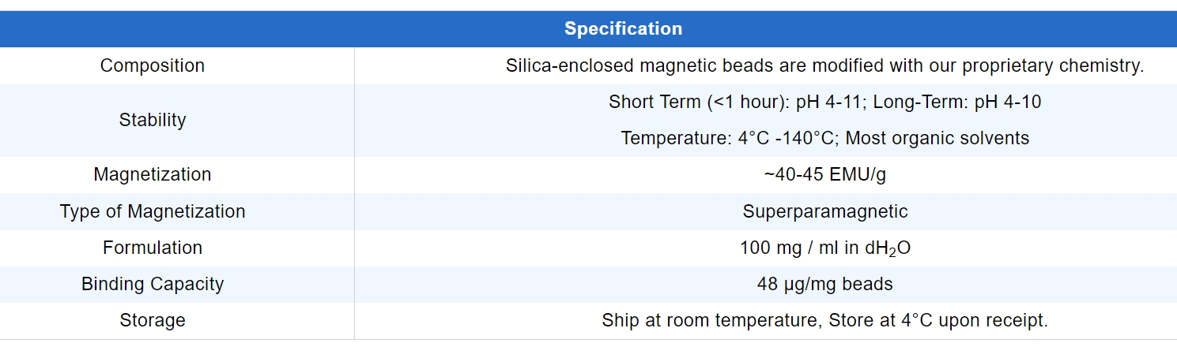The width and height of the screenshot is (1177, 358).
Task: Click the 100 mg / ml value
Action: (x=824, y=248)
